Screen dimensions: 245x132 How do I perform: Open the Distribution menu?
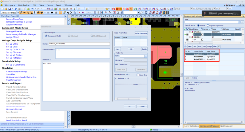[24, 5]
